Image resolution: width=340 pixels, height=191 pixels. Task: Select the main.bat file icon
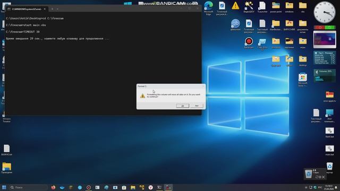[x=329, y=150]
